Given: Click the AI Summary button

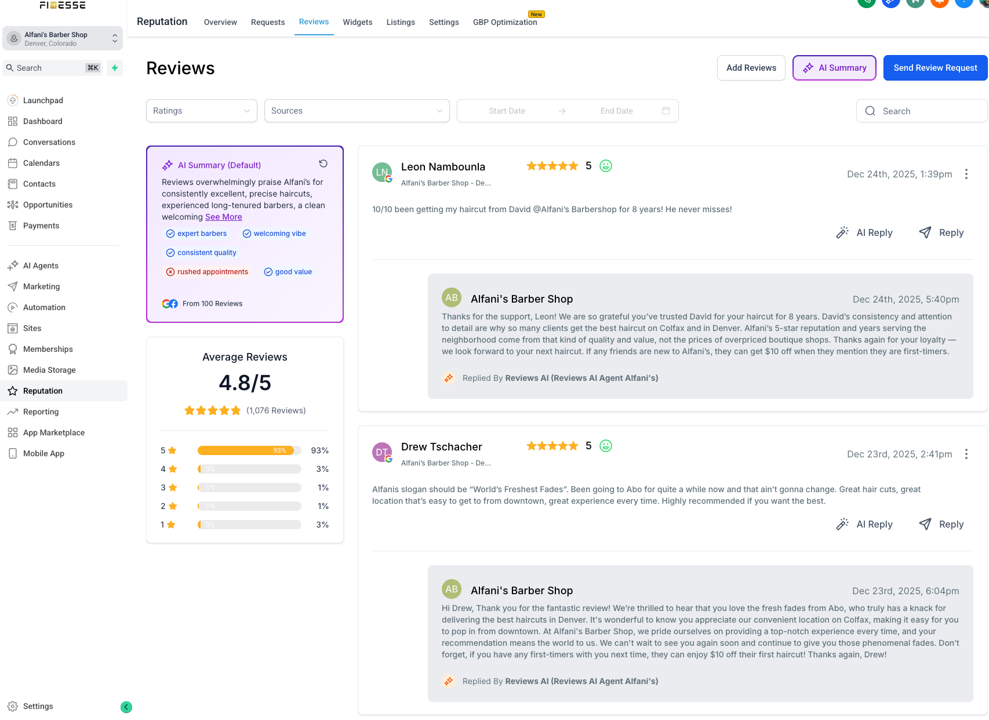Looking at the screenshot, I should tap(834, 68).
